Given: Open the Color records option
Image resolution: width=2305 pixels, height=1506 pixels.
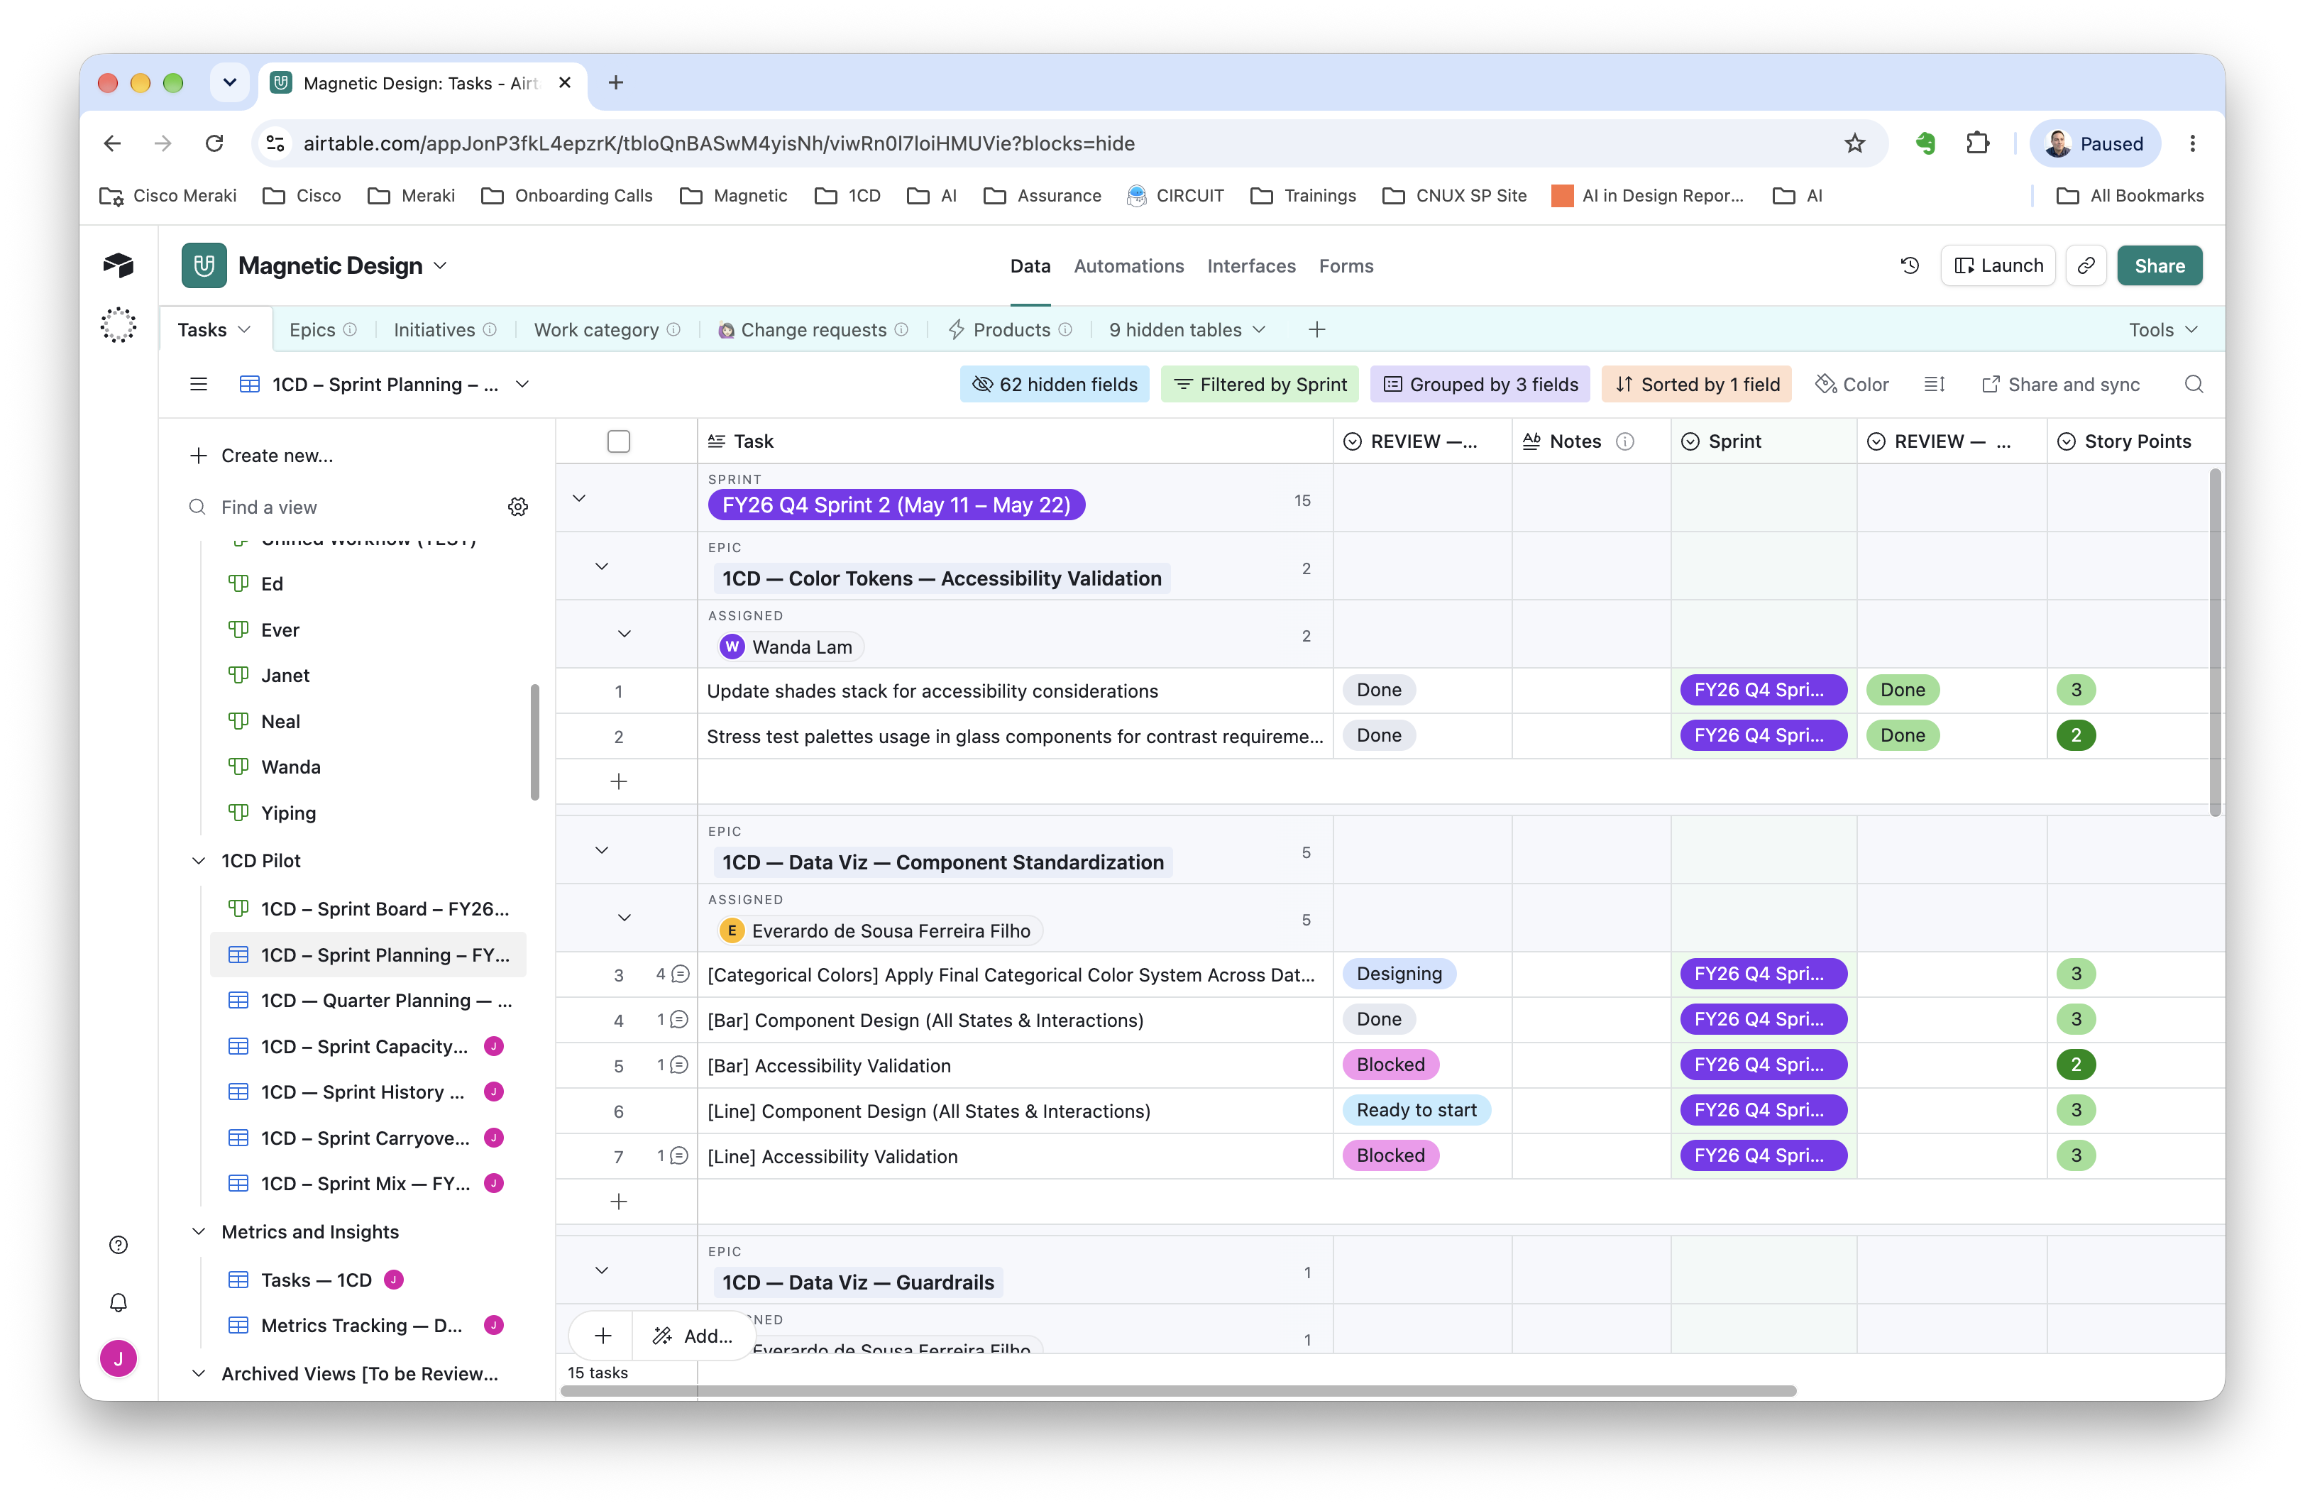Looking at the screenshot, I should (1852, 385).
